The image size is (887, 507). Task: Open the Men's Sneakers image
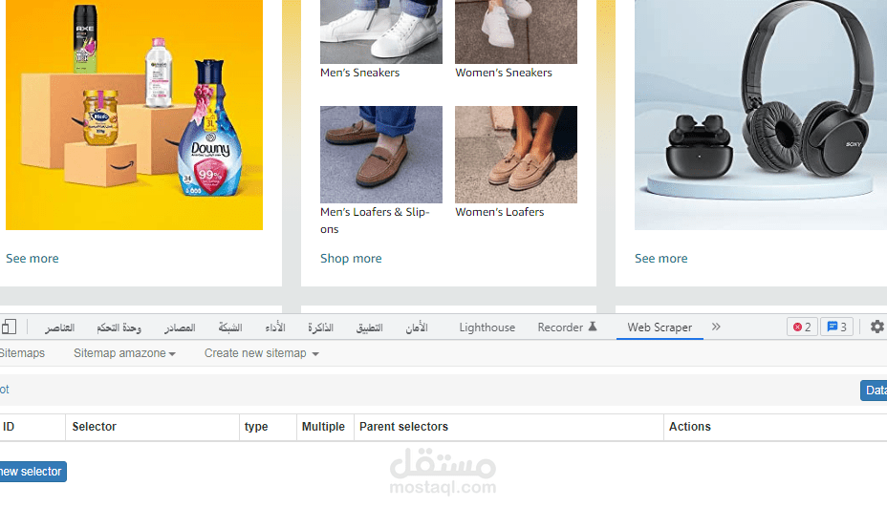(381, 32)
